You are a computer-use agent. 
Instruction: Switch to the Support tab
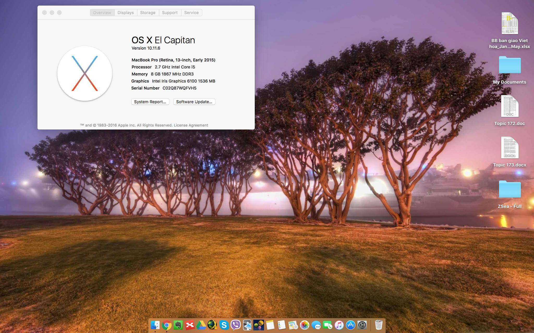170,12
